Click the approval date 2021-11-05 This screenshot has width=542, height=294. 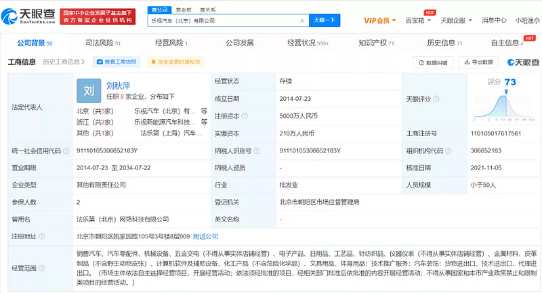(x=486, y=168)
